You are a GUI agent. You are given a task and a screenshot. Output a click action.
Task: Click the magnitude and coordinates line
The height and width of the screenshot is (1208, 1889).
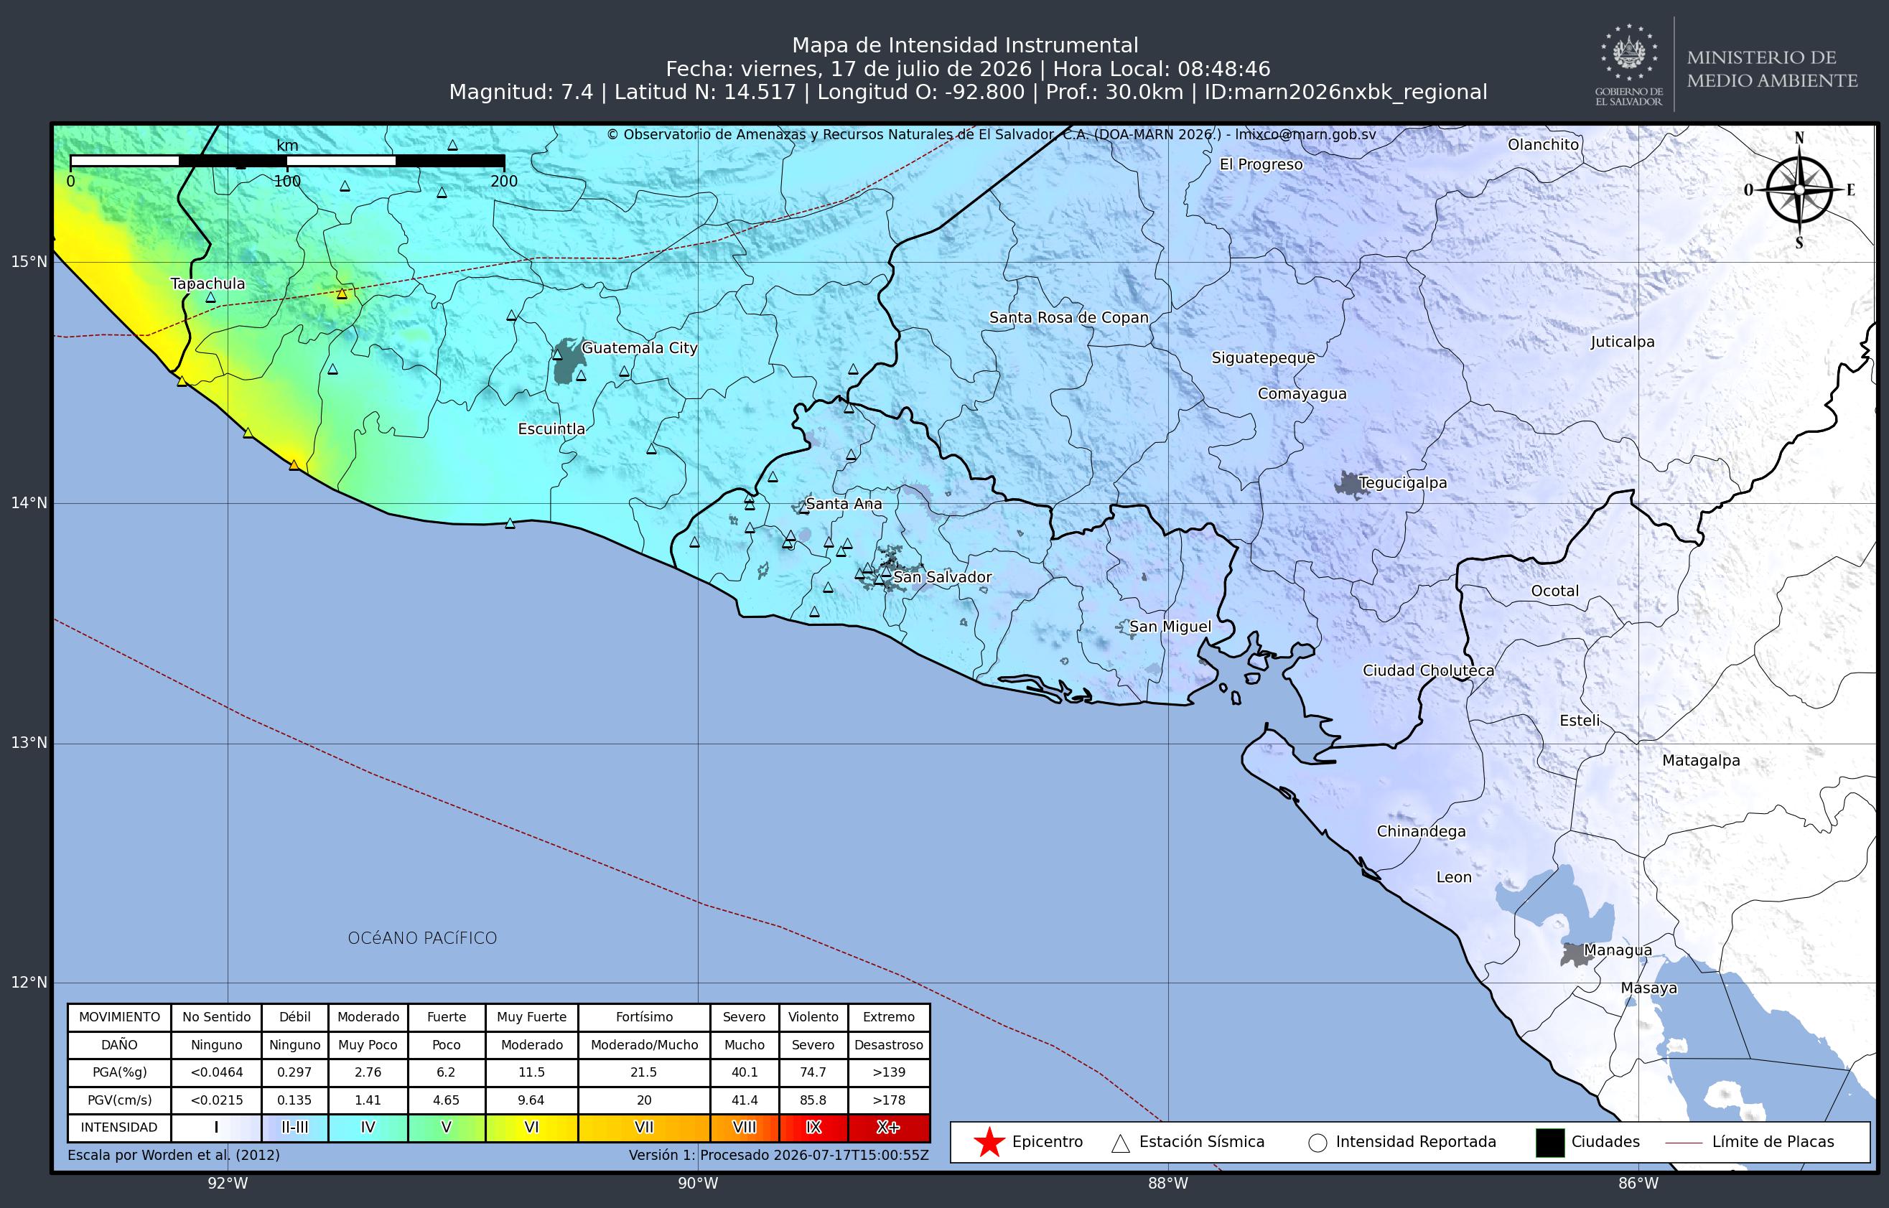(x=968, y=93)
